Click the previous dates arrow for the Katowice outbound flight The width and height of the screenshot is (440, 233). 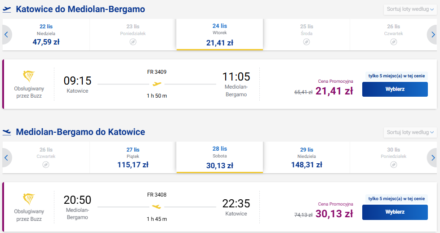(6, 35)
